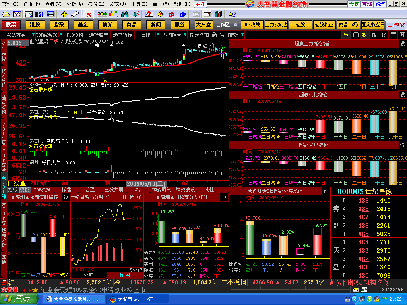Click the yellow diamond up-arrow icon
The width and height of the screenshot is (407, 305).
pos(161,14)
